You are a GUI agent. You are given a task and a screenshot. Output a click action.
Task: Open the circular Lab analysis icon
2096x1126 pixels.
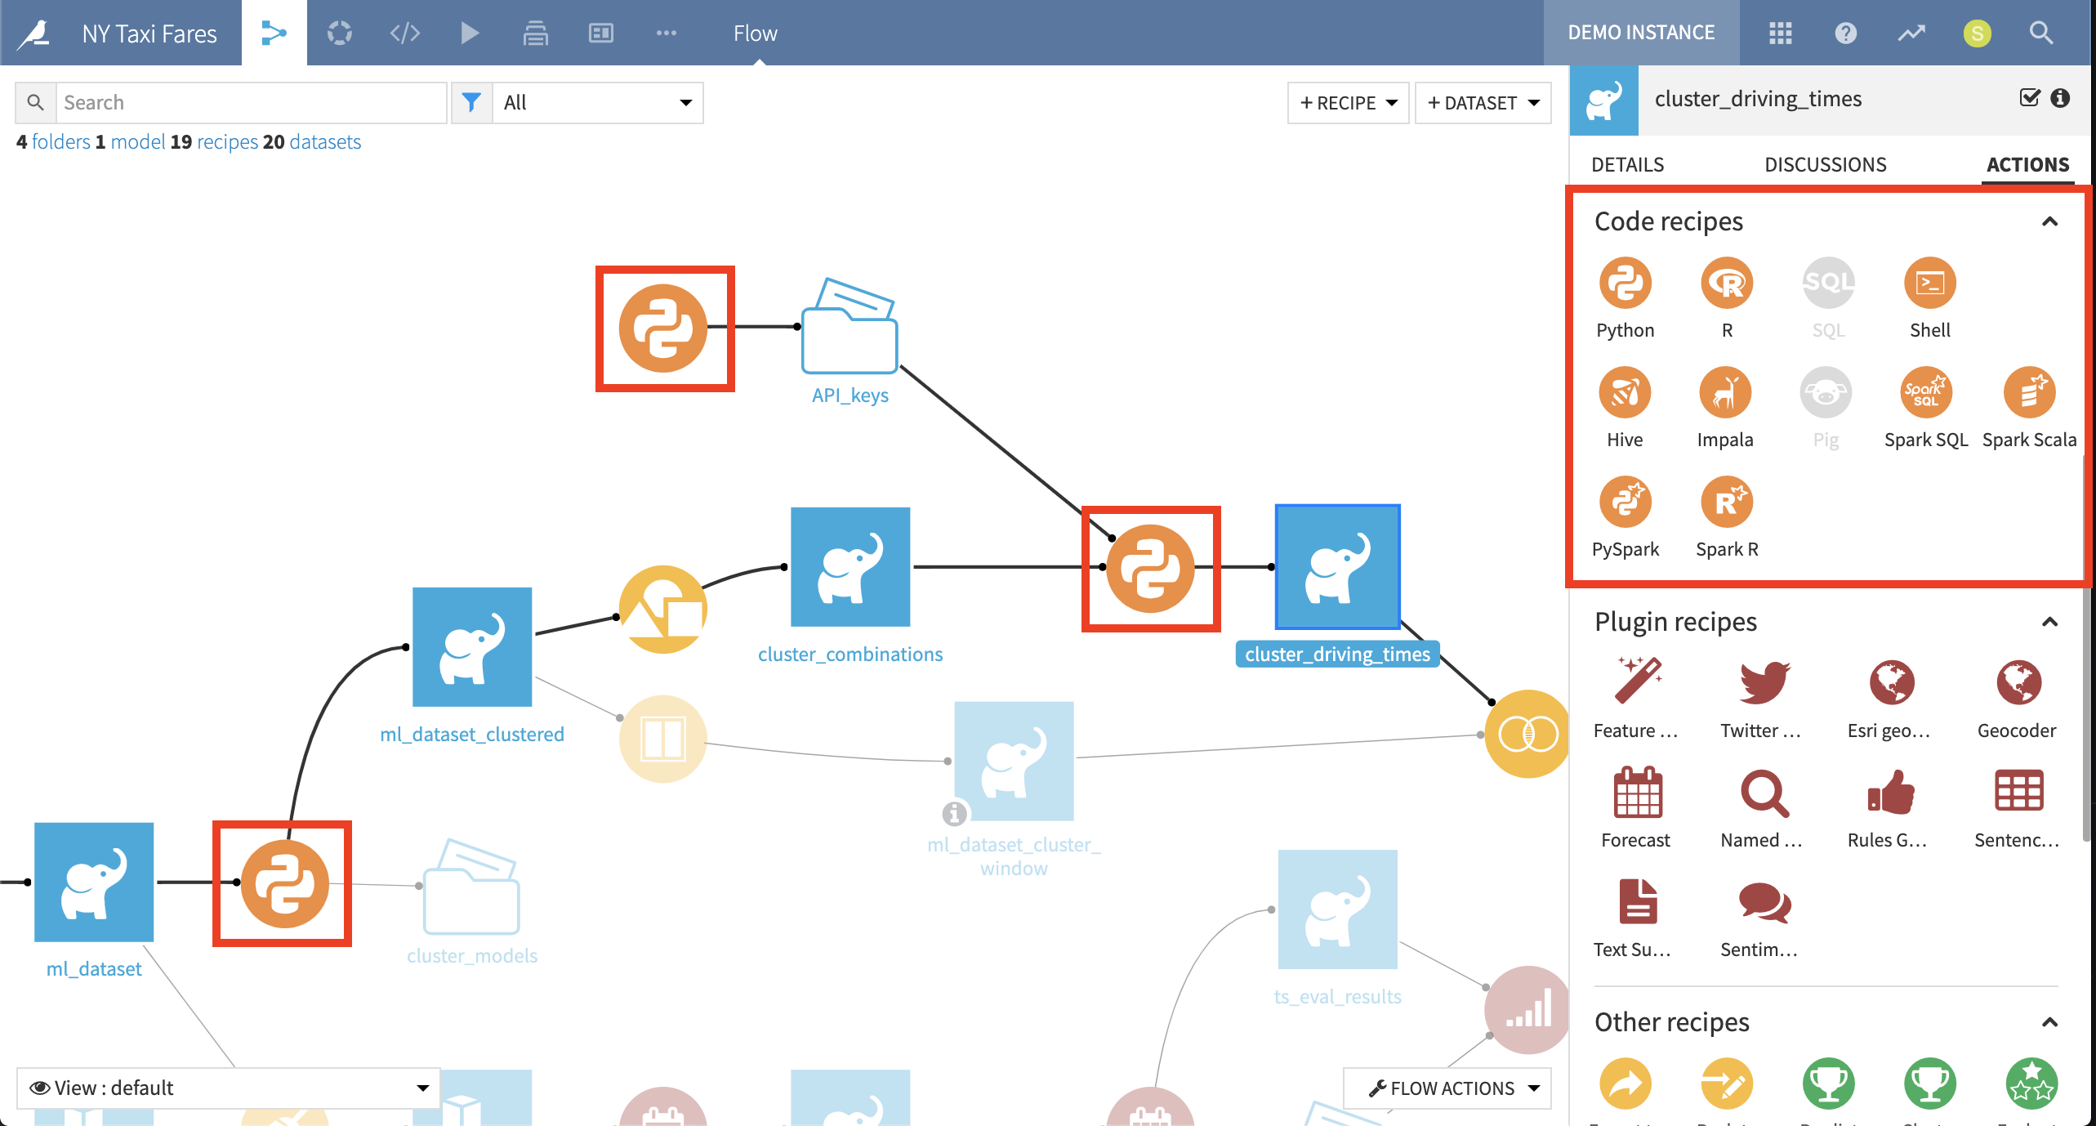click(339, 33)
